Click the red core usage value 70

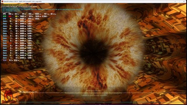point(10,43)
